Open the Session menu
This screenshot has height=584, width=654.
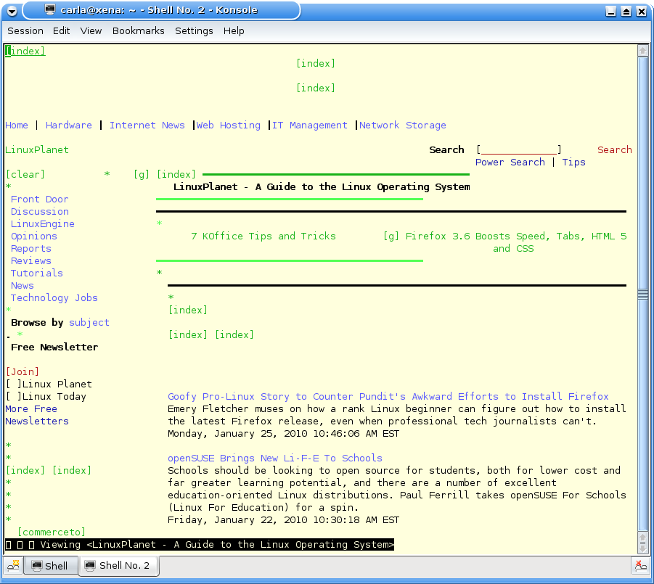coord(25,31)
